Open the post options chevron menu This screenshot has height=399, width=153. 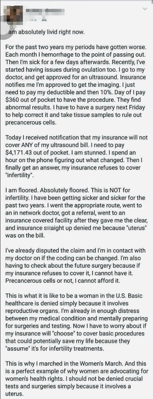(x=145, y=9)
